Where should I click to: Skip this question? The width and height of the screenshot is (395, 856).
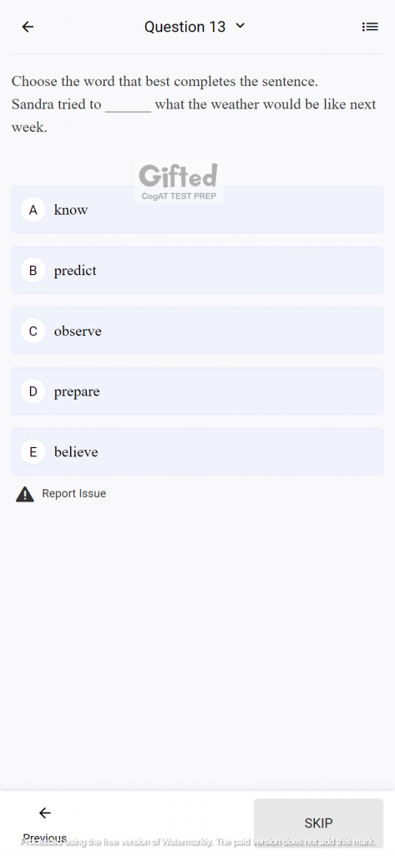(319, 823)
